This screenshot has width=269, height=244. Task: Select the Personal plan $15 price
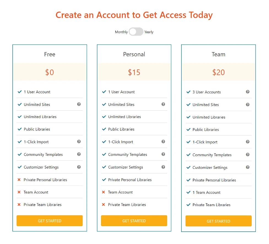coord(134,72)
